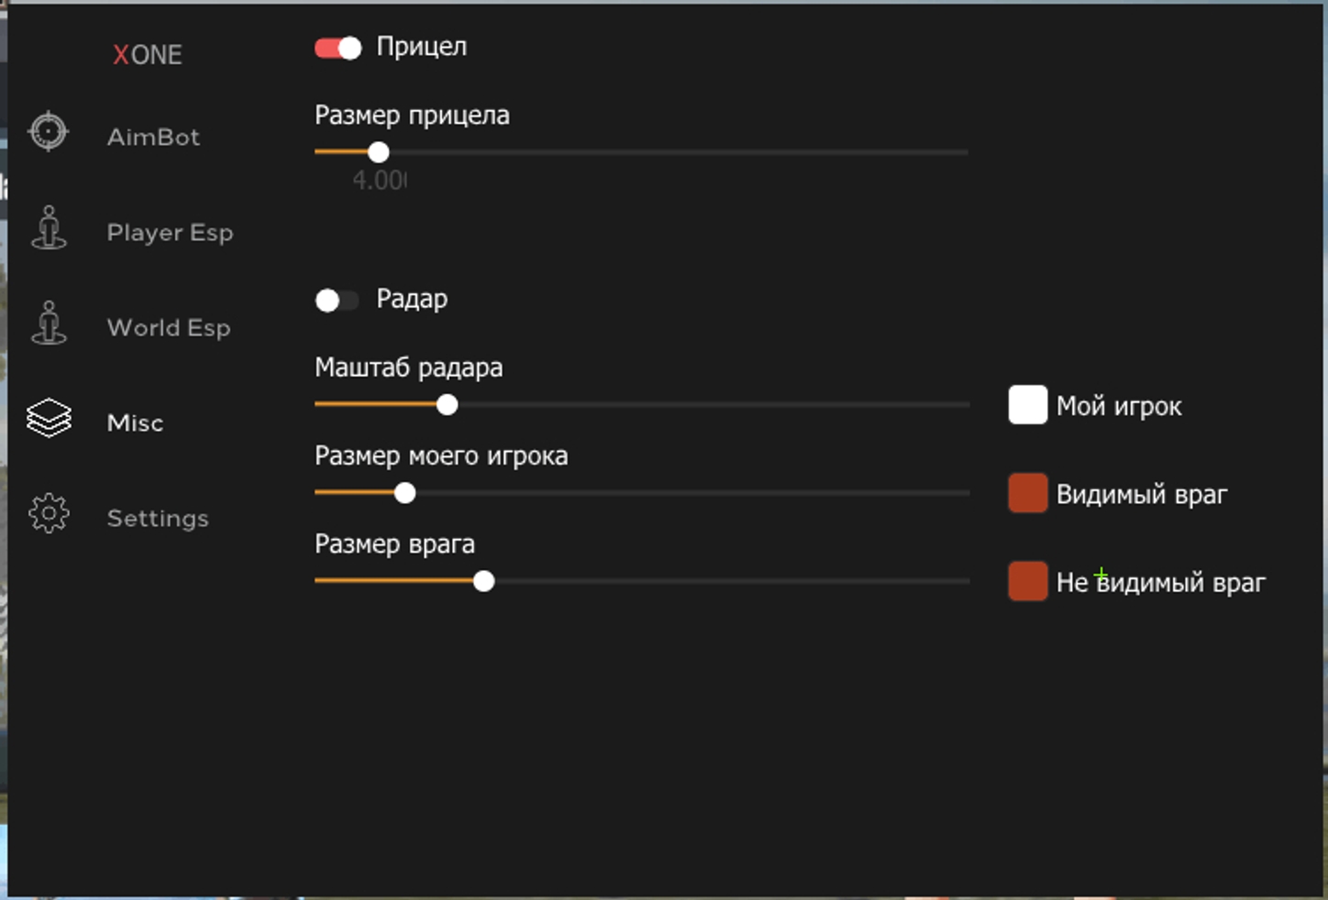Screen dimensions: 1328x900
Task: Click the Размер прицела slider handle
Action: pos(379,152)
